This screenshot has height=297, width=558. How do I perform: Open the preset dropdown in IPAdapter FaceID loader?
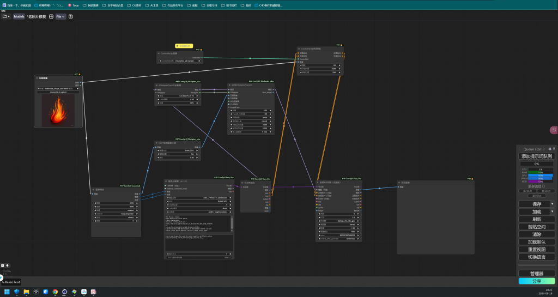click(x=177, y=96)
